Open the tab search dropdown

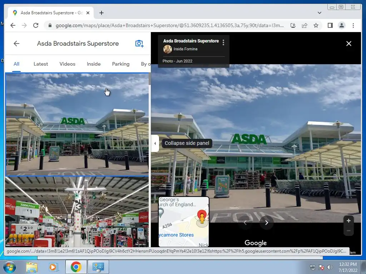coord(319,13)
